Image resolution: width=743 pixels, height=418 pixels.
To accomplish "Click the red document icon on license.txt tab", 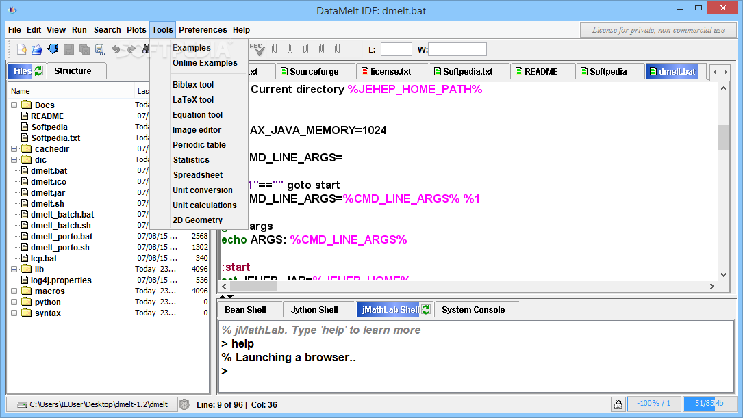I will coord(365,71).
